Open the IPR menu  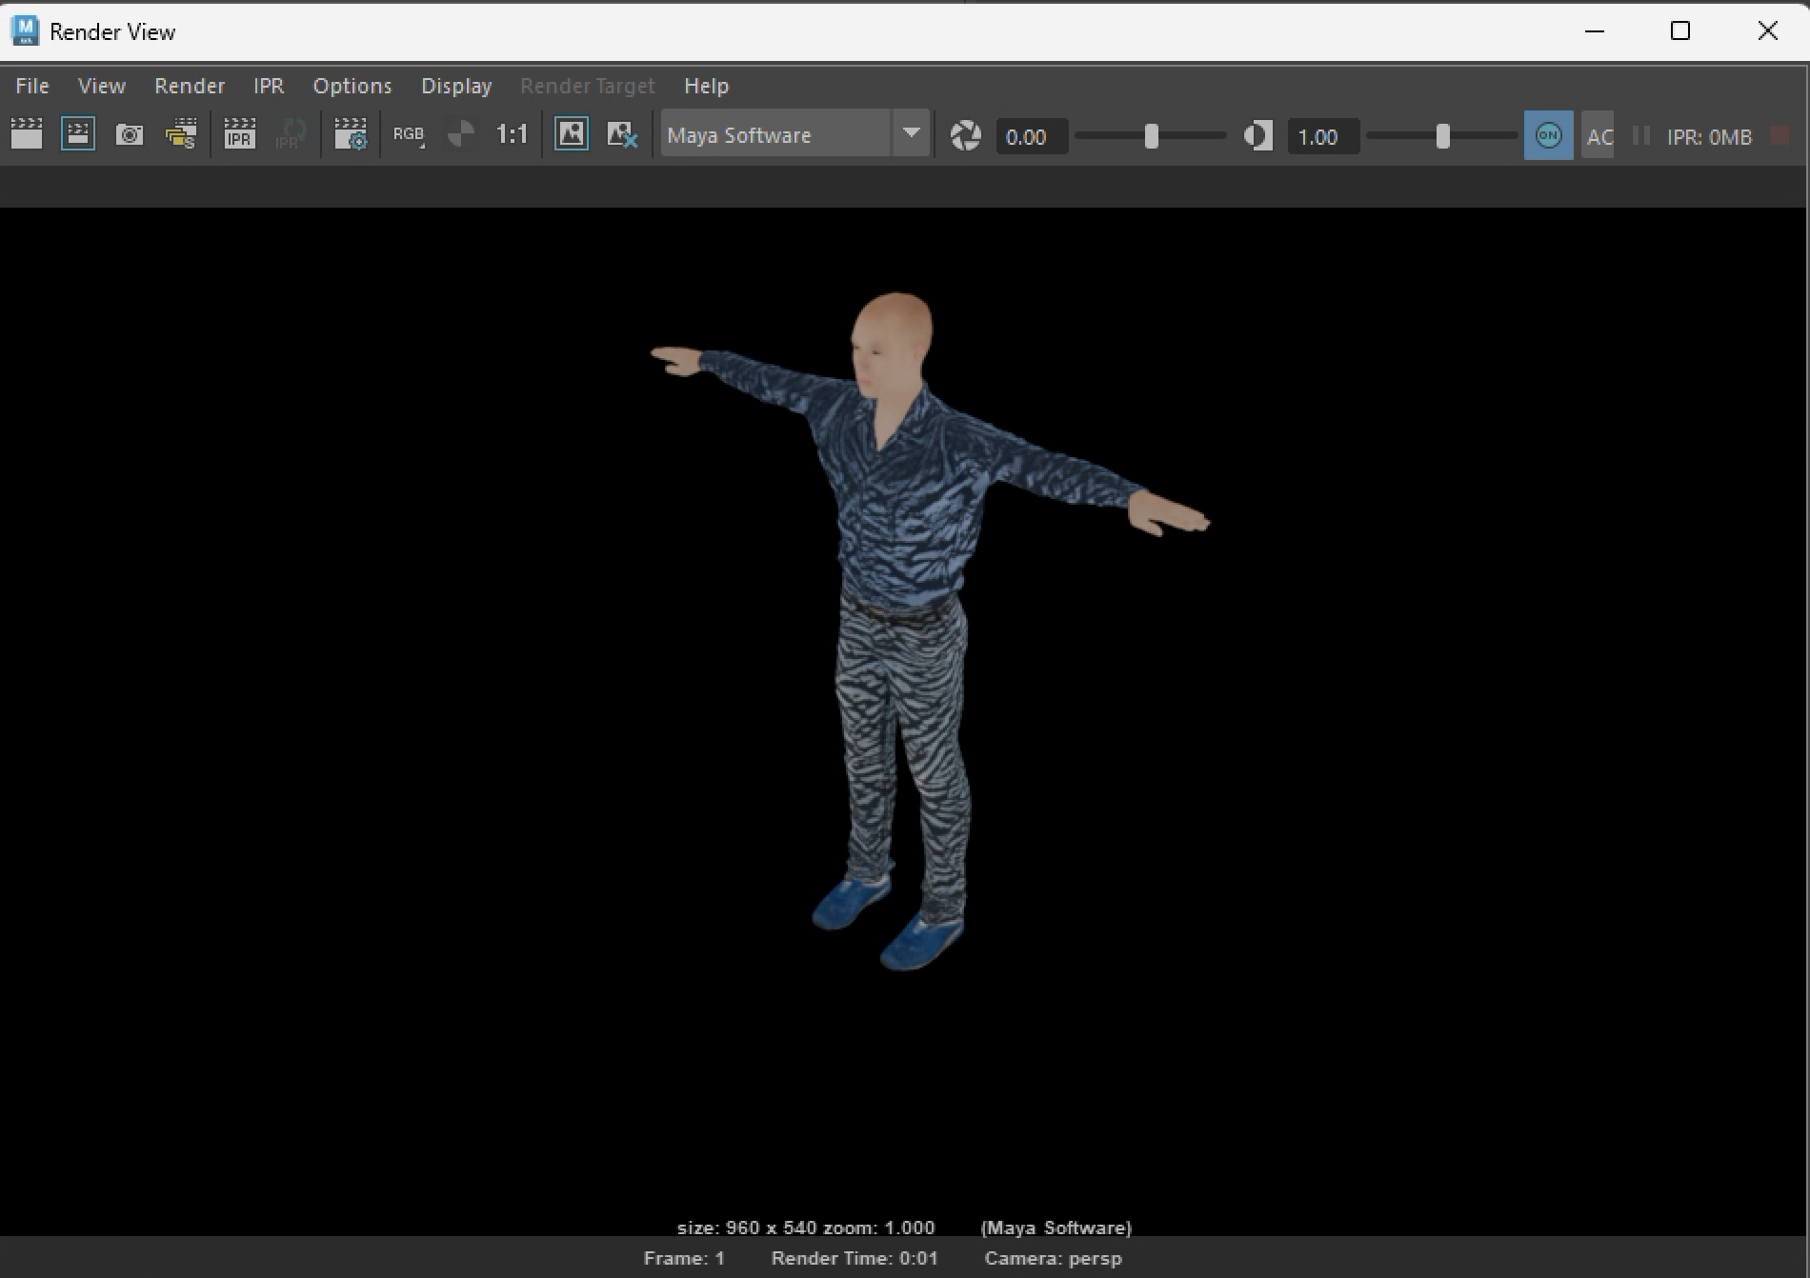269,86
